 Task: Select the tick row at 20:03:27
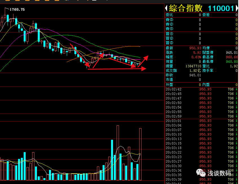(202, 161)
